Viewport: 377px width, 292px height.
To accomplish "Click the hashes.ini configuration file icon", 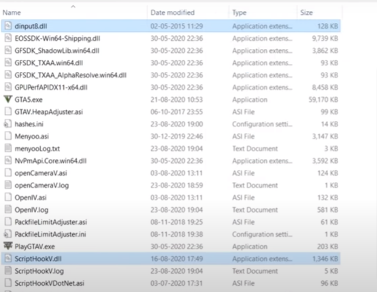I will [x=8, y=124].
